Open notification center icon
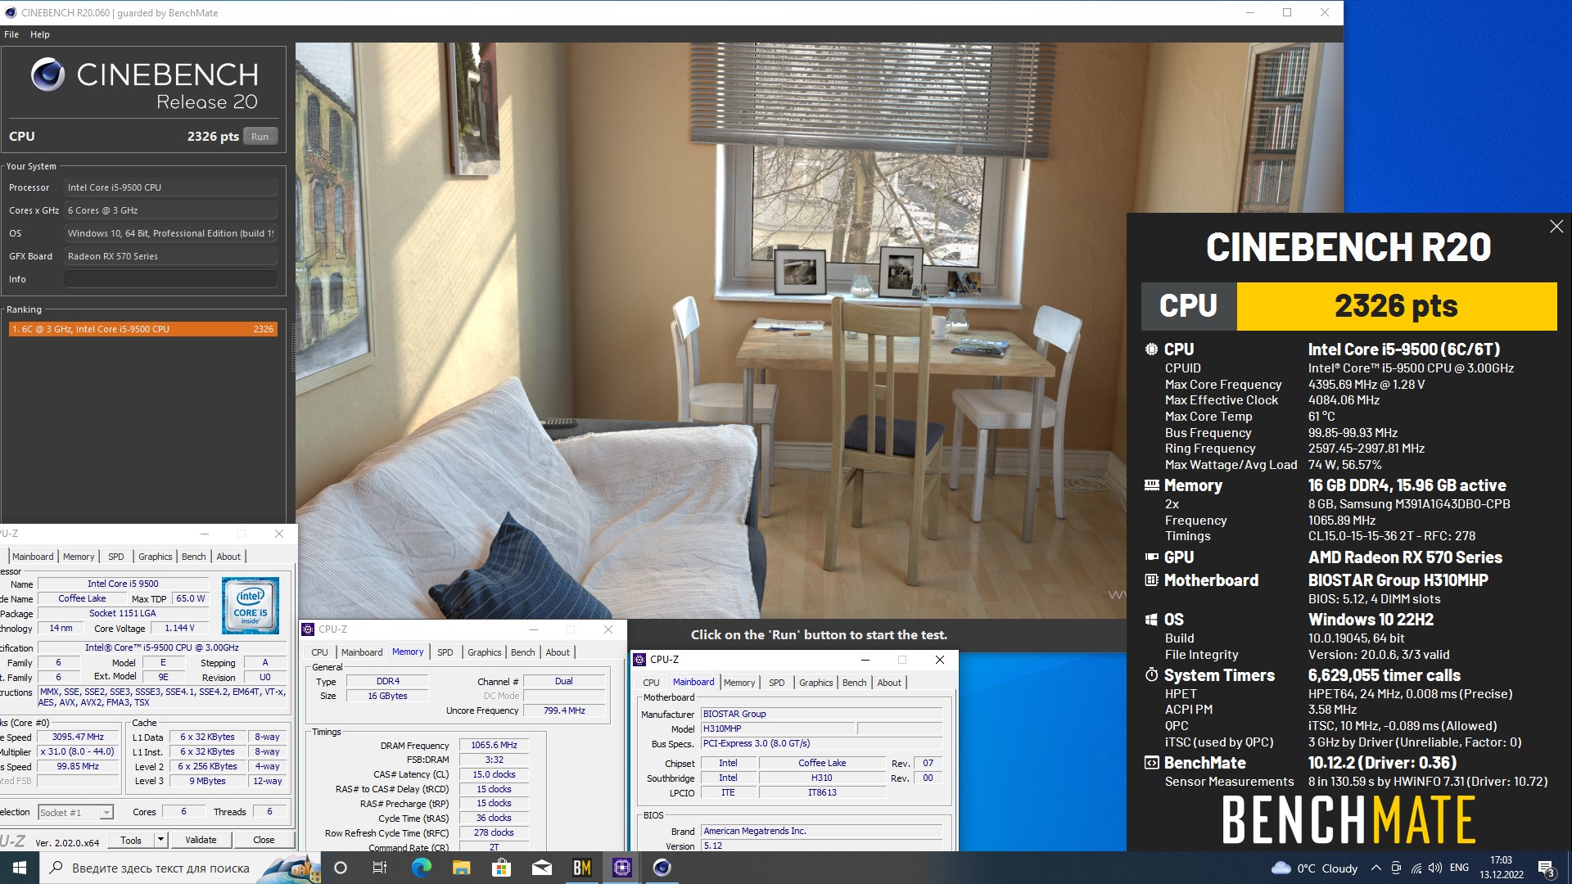The height and width of the screenshot is (884, 1572). [1546, 868]
